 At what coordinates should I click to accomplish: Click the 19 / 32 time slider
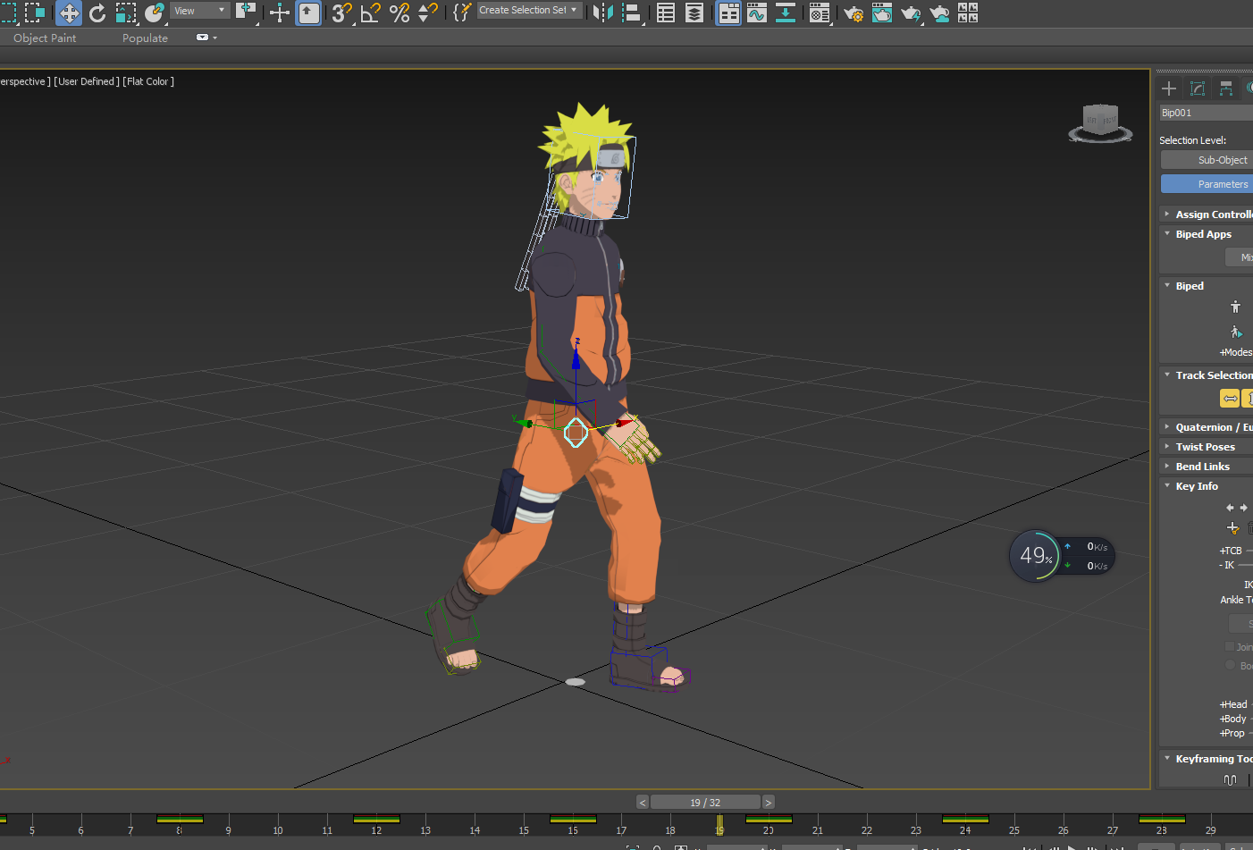coord(704,803)
